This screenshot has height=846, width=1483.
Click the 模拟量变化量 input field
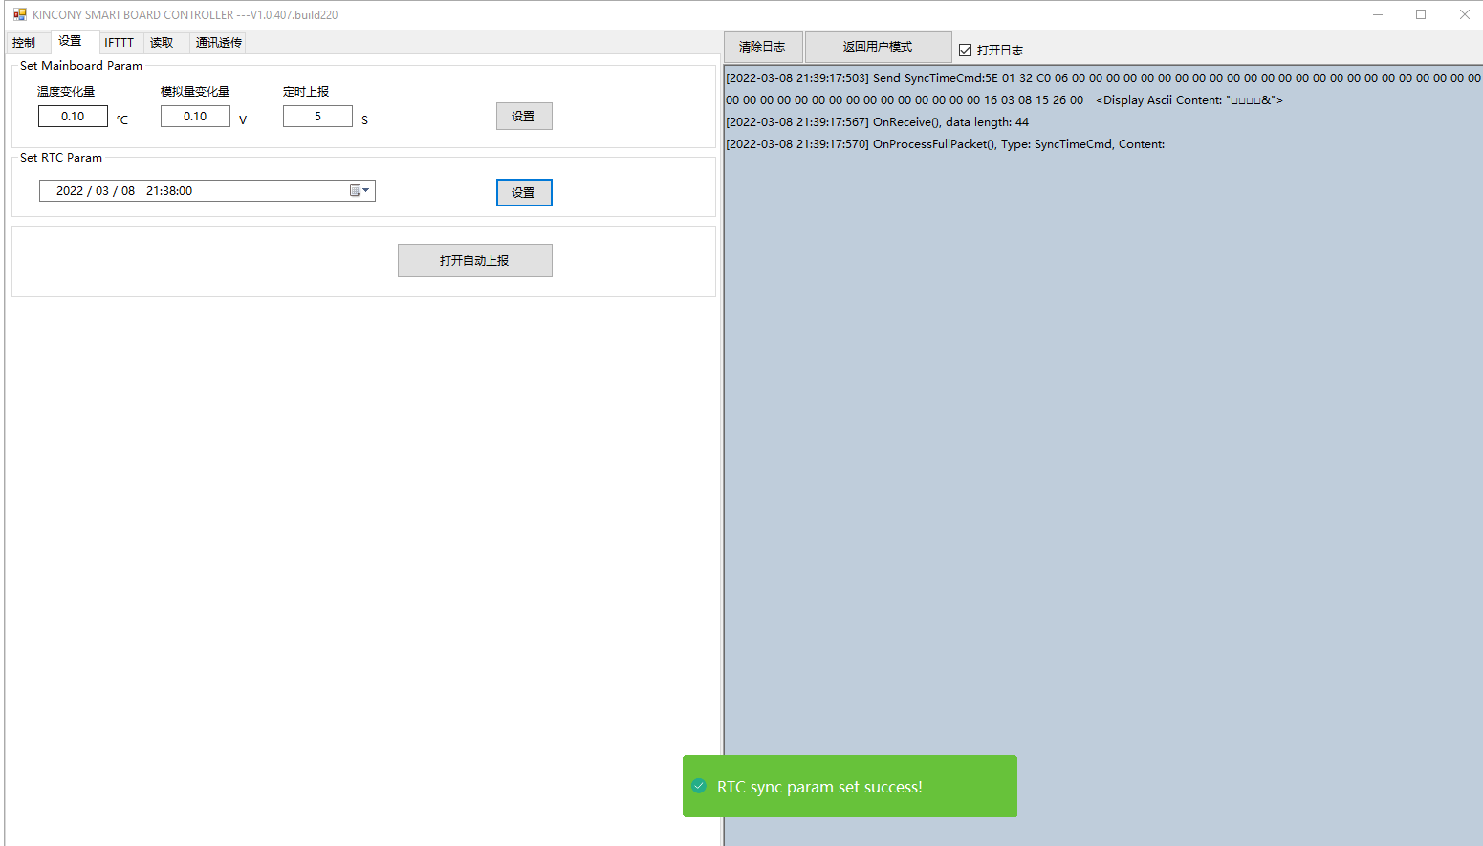tap(195, 117)
